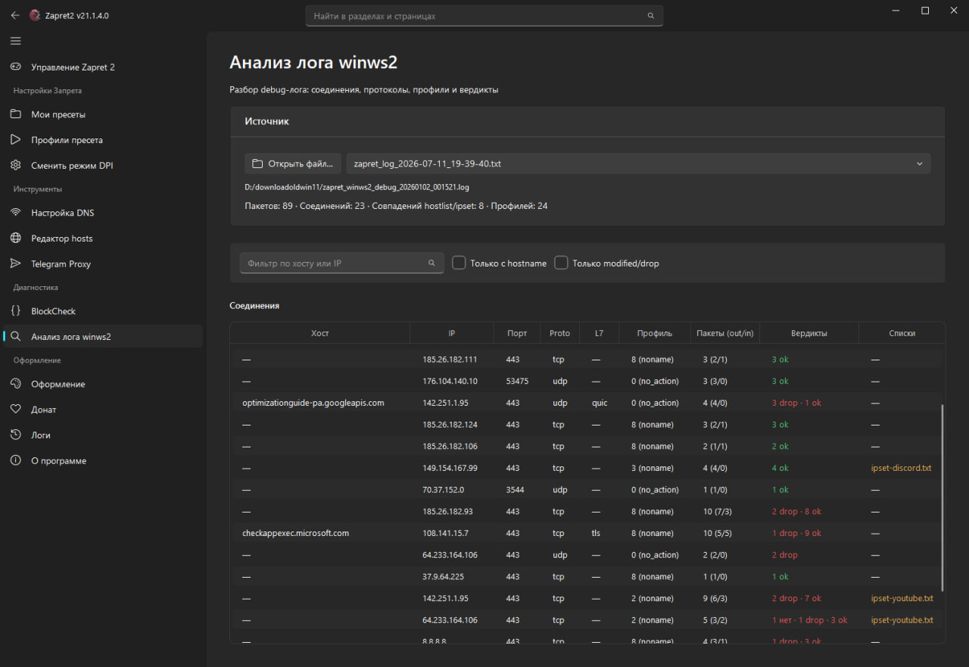
Task: Click the connections table vertical scrollbar
Action: (943, 497)
